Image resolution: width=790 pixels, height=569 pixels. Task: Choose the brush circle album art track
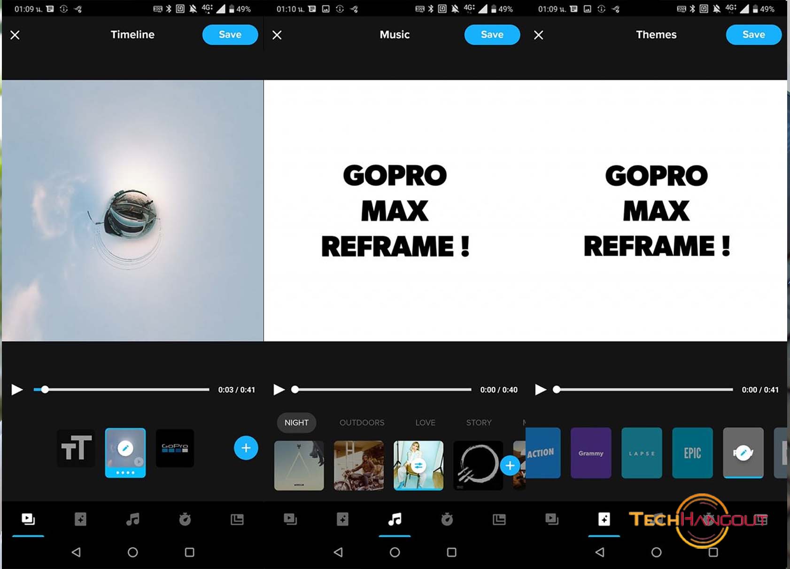[x=478, y=466]
